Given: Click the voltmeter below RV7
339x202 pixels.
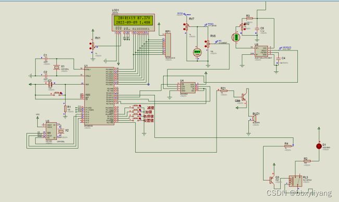Looking at the screenshot, I should click(x=197, y=53).
